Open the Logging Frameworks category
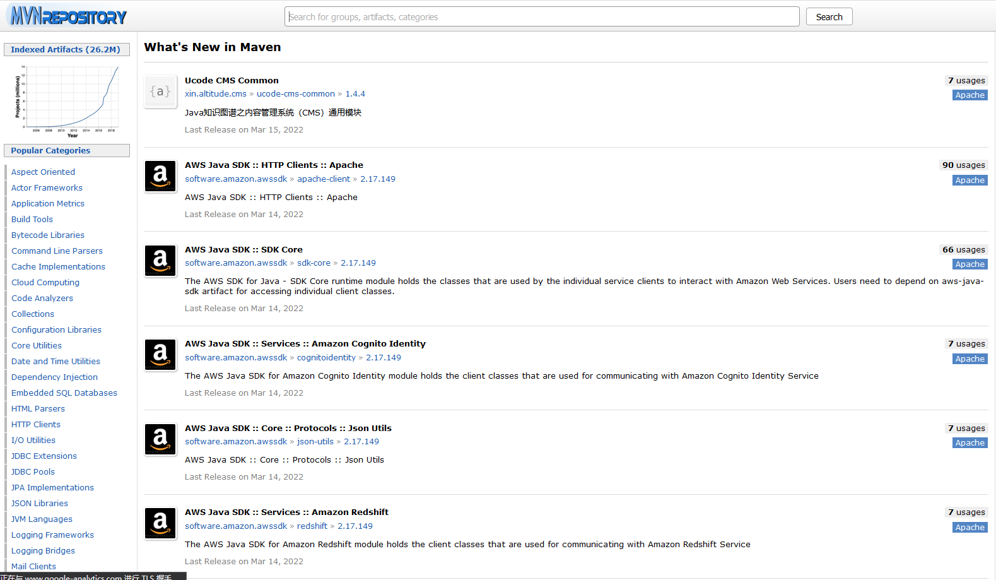The width and height of the screenshot is (996, 580). tap(52, 535)
